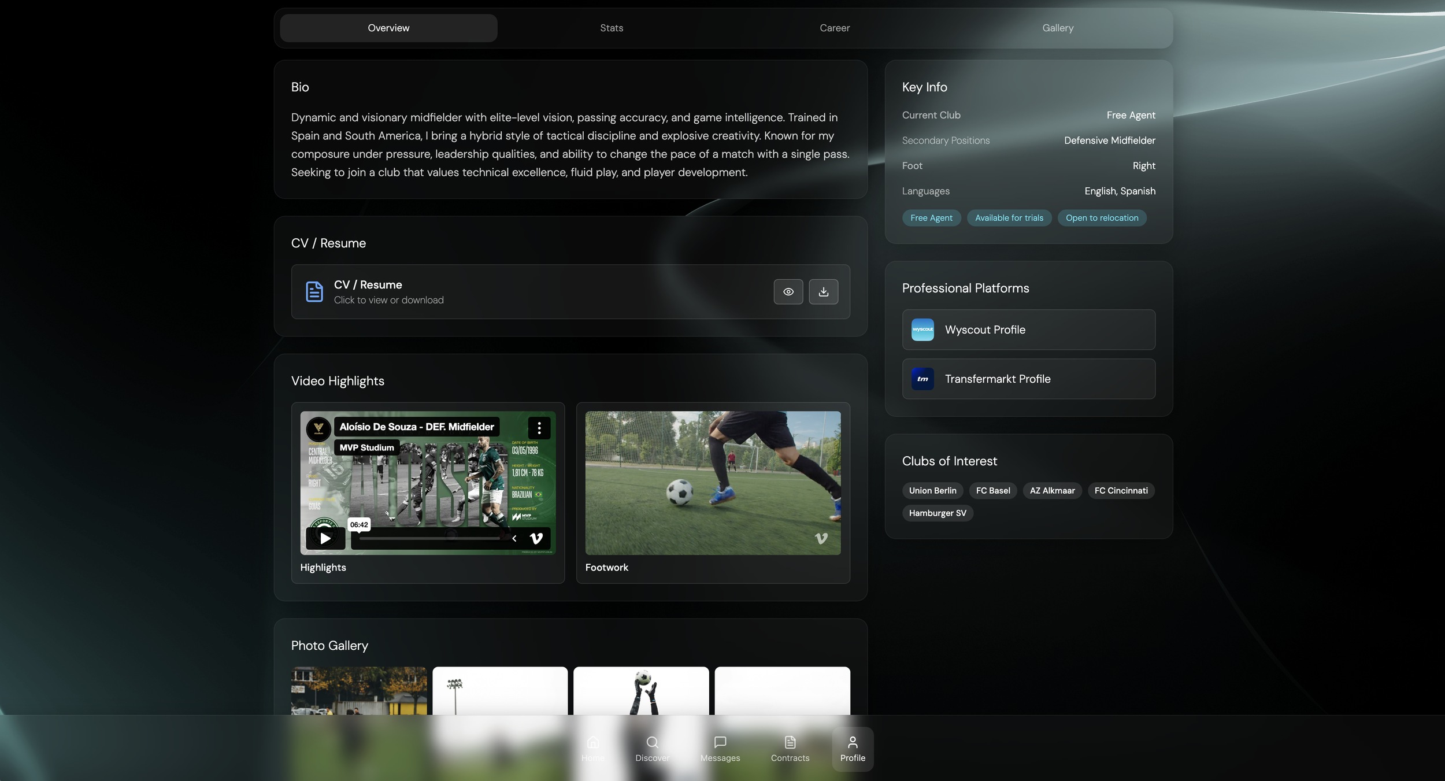Download the CV / Resume file
The image size is (1445, 781).
(824, 292)
